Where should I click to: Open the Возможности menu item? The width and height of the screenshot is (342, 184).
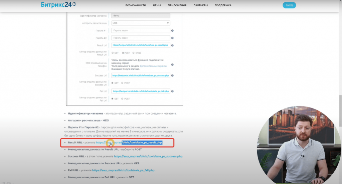136,5
